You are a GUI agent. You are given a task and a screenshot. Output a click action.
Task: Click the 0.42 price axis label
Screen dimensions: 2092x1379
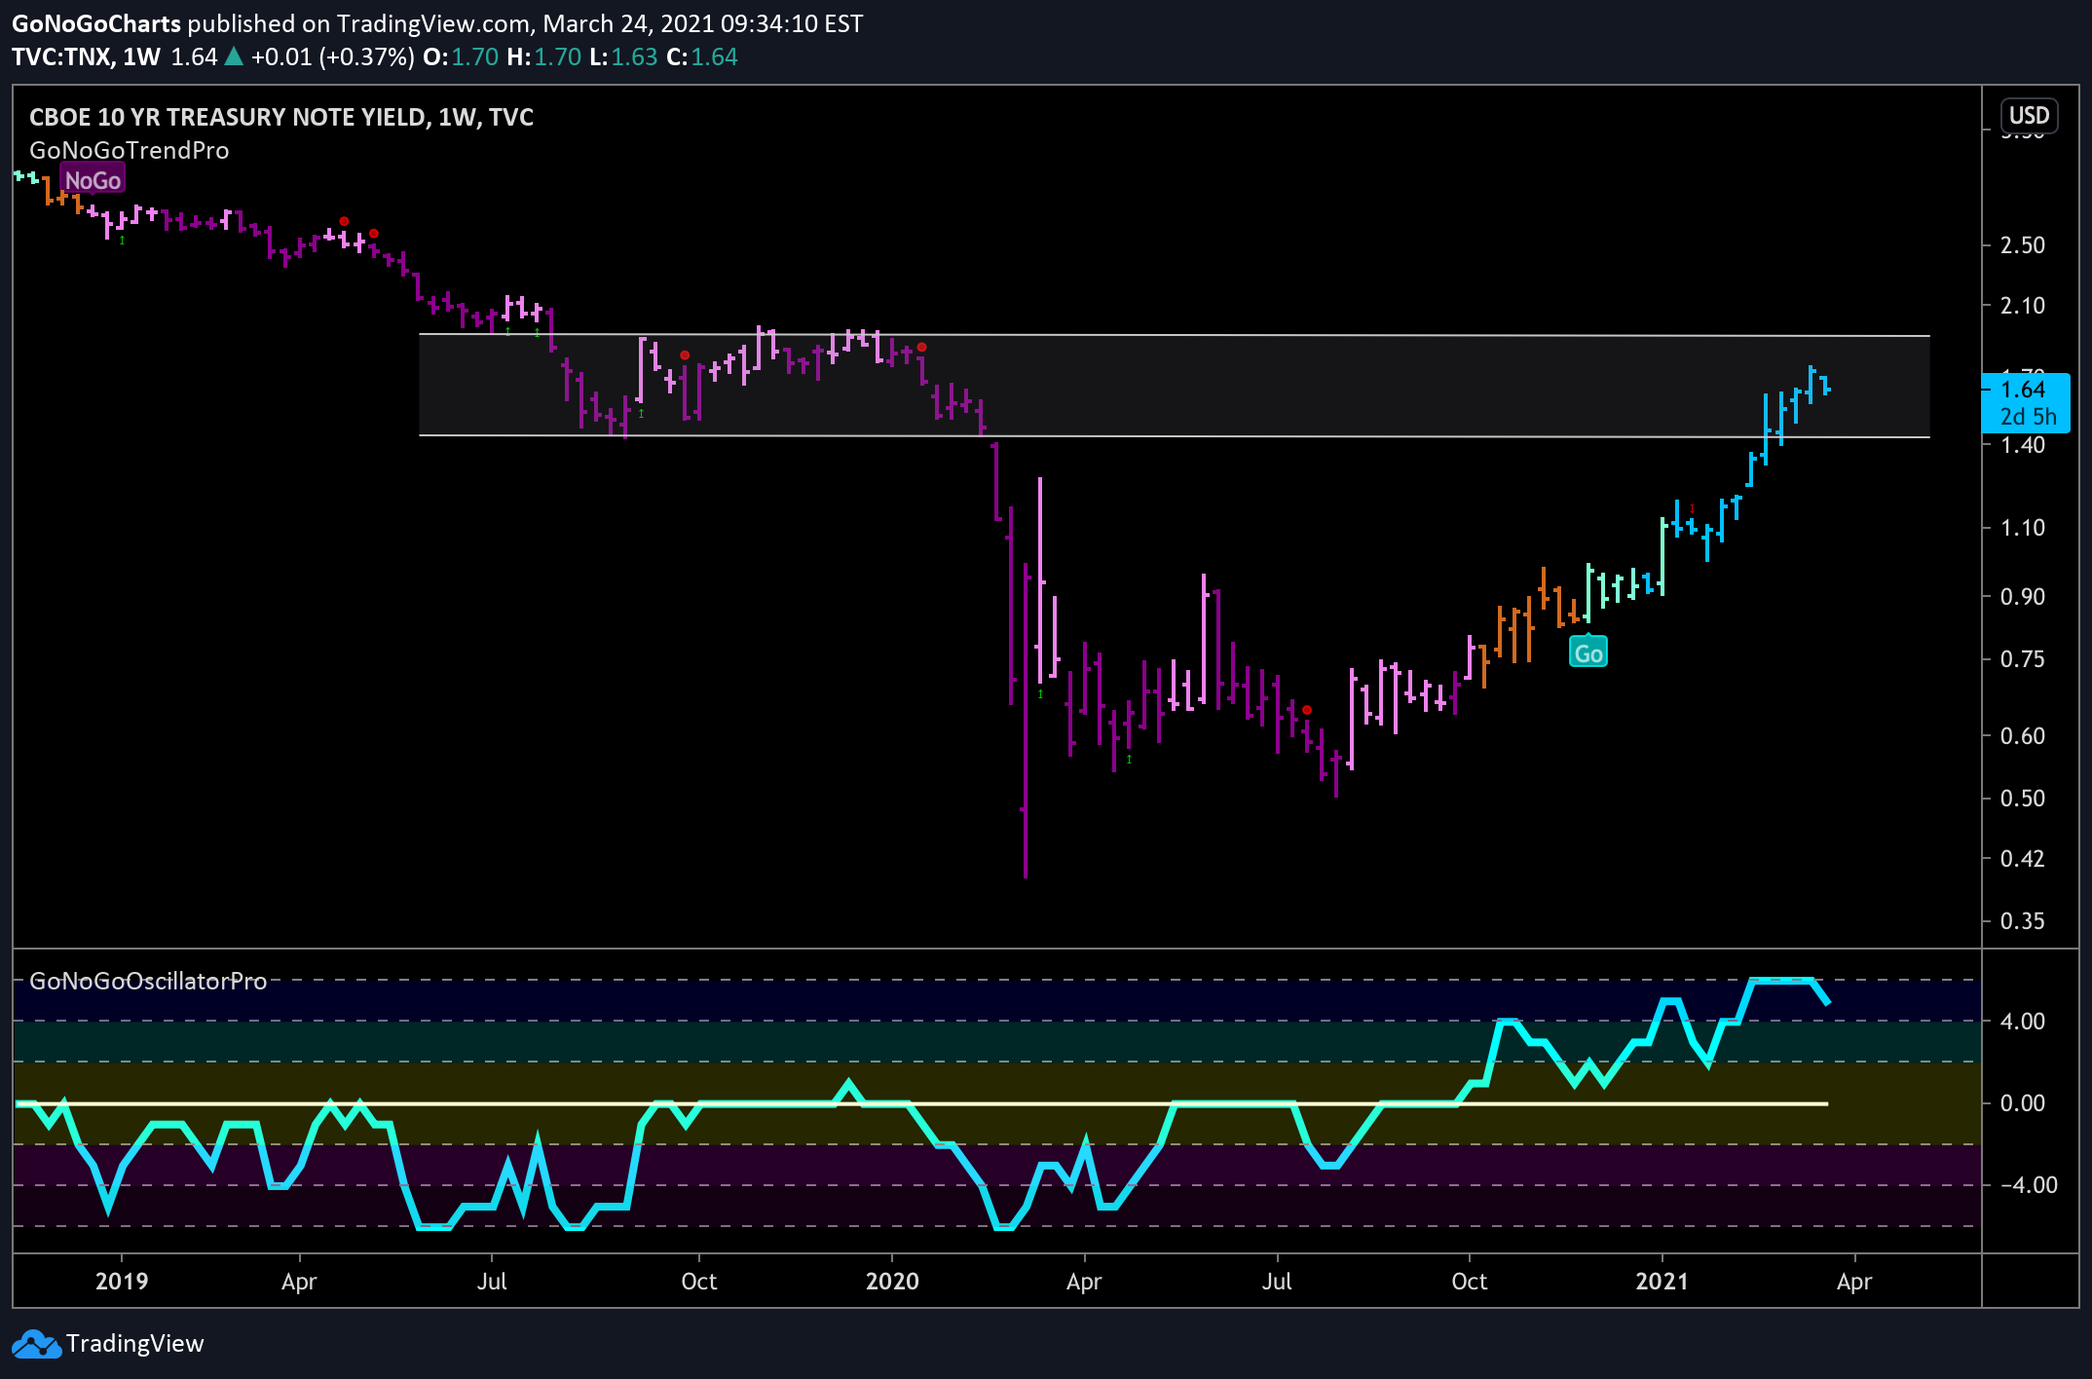coord(2023,859)
